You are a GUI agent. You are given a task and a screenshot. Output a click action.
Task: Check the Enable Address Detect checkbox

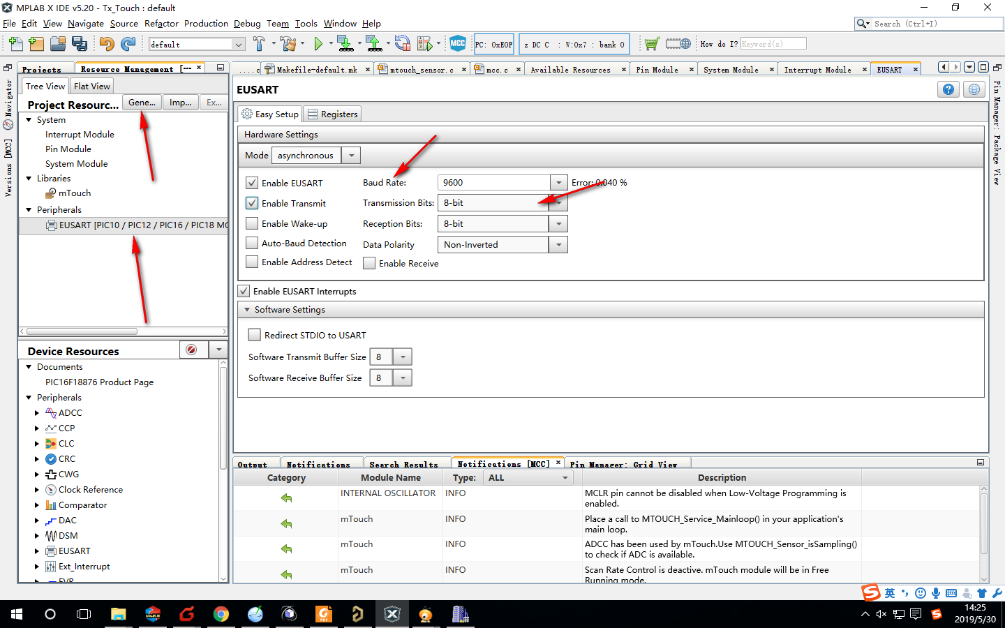(252, 262)
